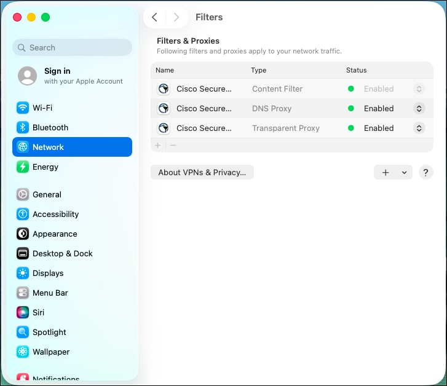Click the Type column header
The image size is (447, 386).
259,70
